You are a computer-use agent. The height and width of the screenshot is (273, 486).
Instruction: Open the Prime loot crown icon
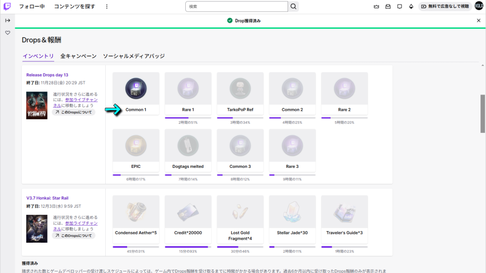376,7
